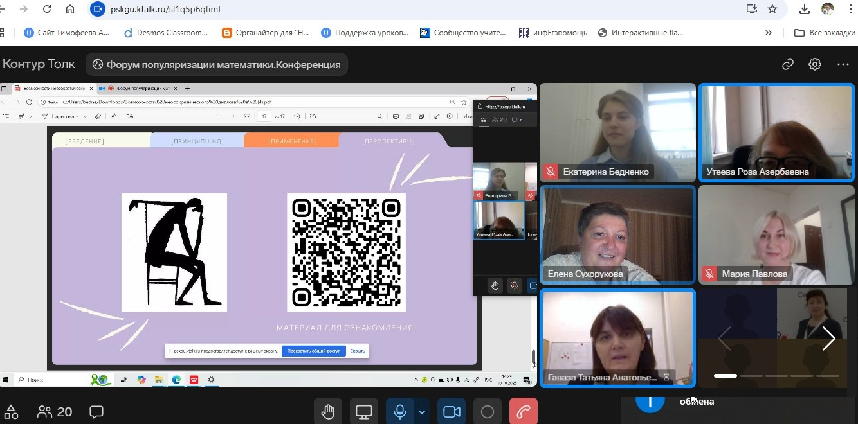858x424 pixels.
Task: Open the meeting chat icon
Action: (x=96, y=412)
